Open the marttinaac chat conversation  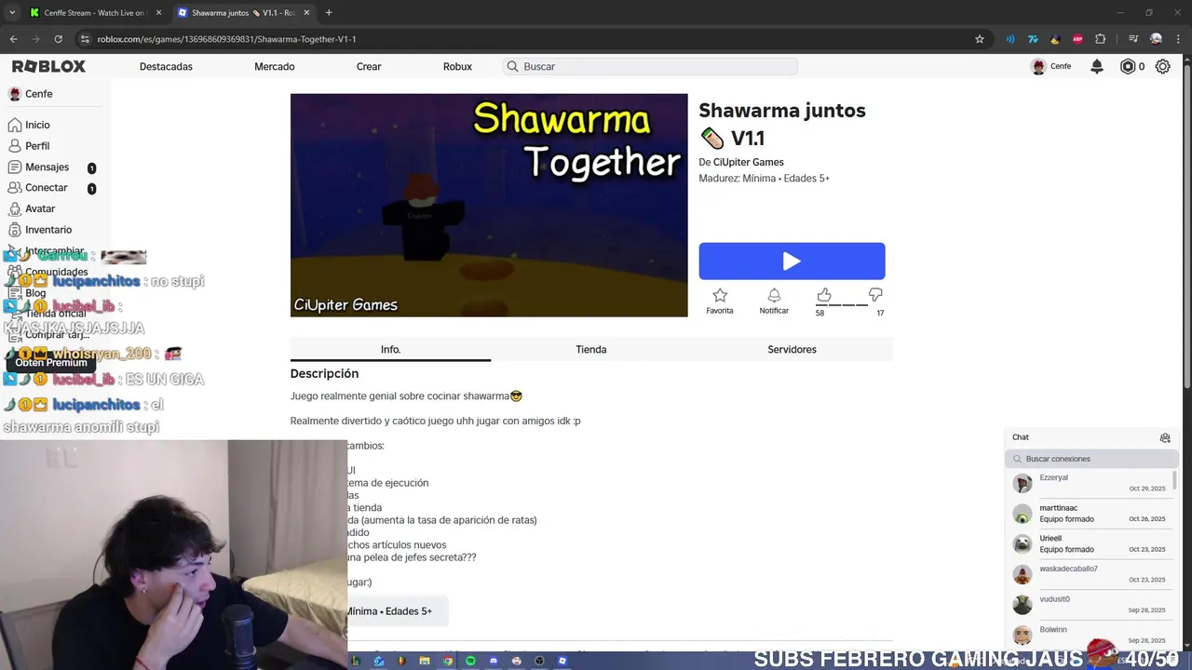tap(1090, 514)
